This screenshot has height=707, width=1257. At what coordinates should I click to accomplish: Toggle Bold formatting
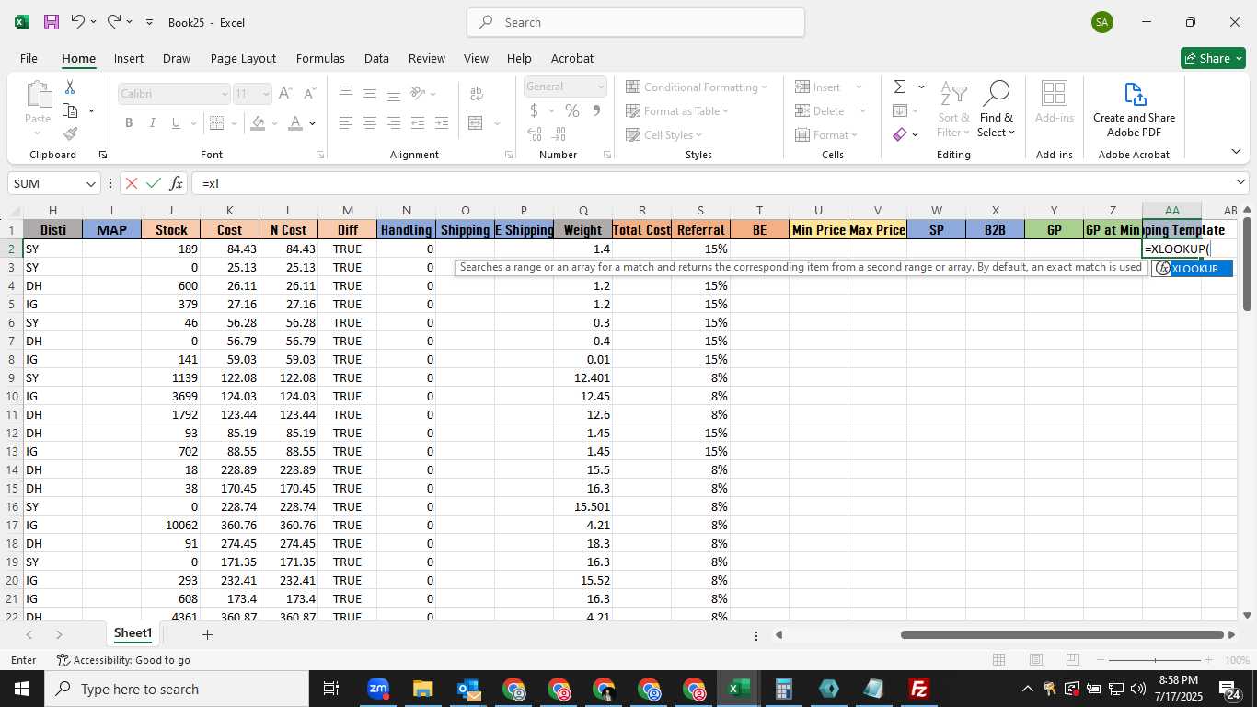[129, 122]
